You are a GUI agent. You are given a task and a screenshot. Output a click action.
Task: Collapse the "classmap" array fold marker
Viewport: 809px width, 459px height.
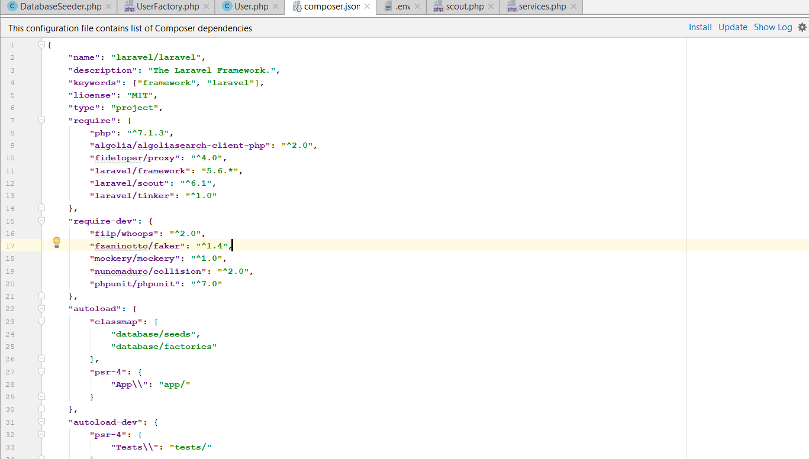click(41, 321)
